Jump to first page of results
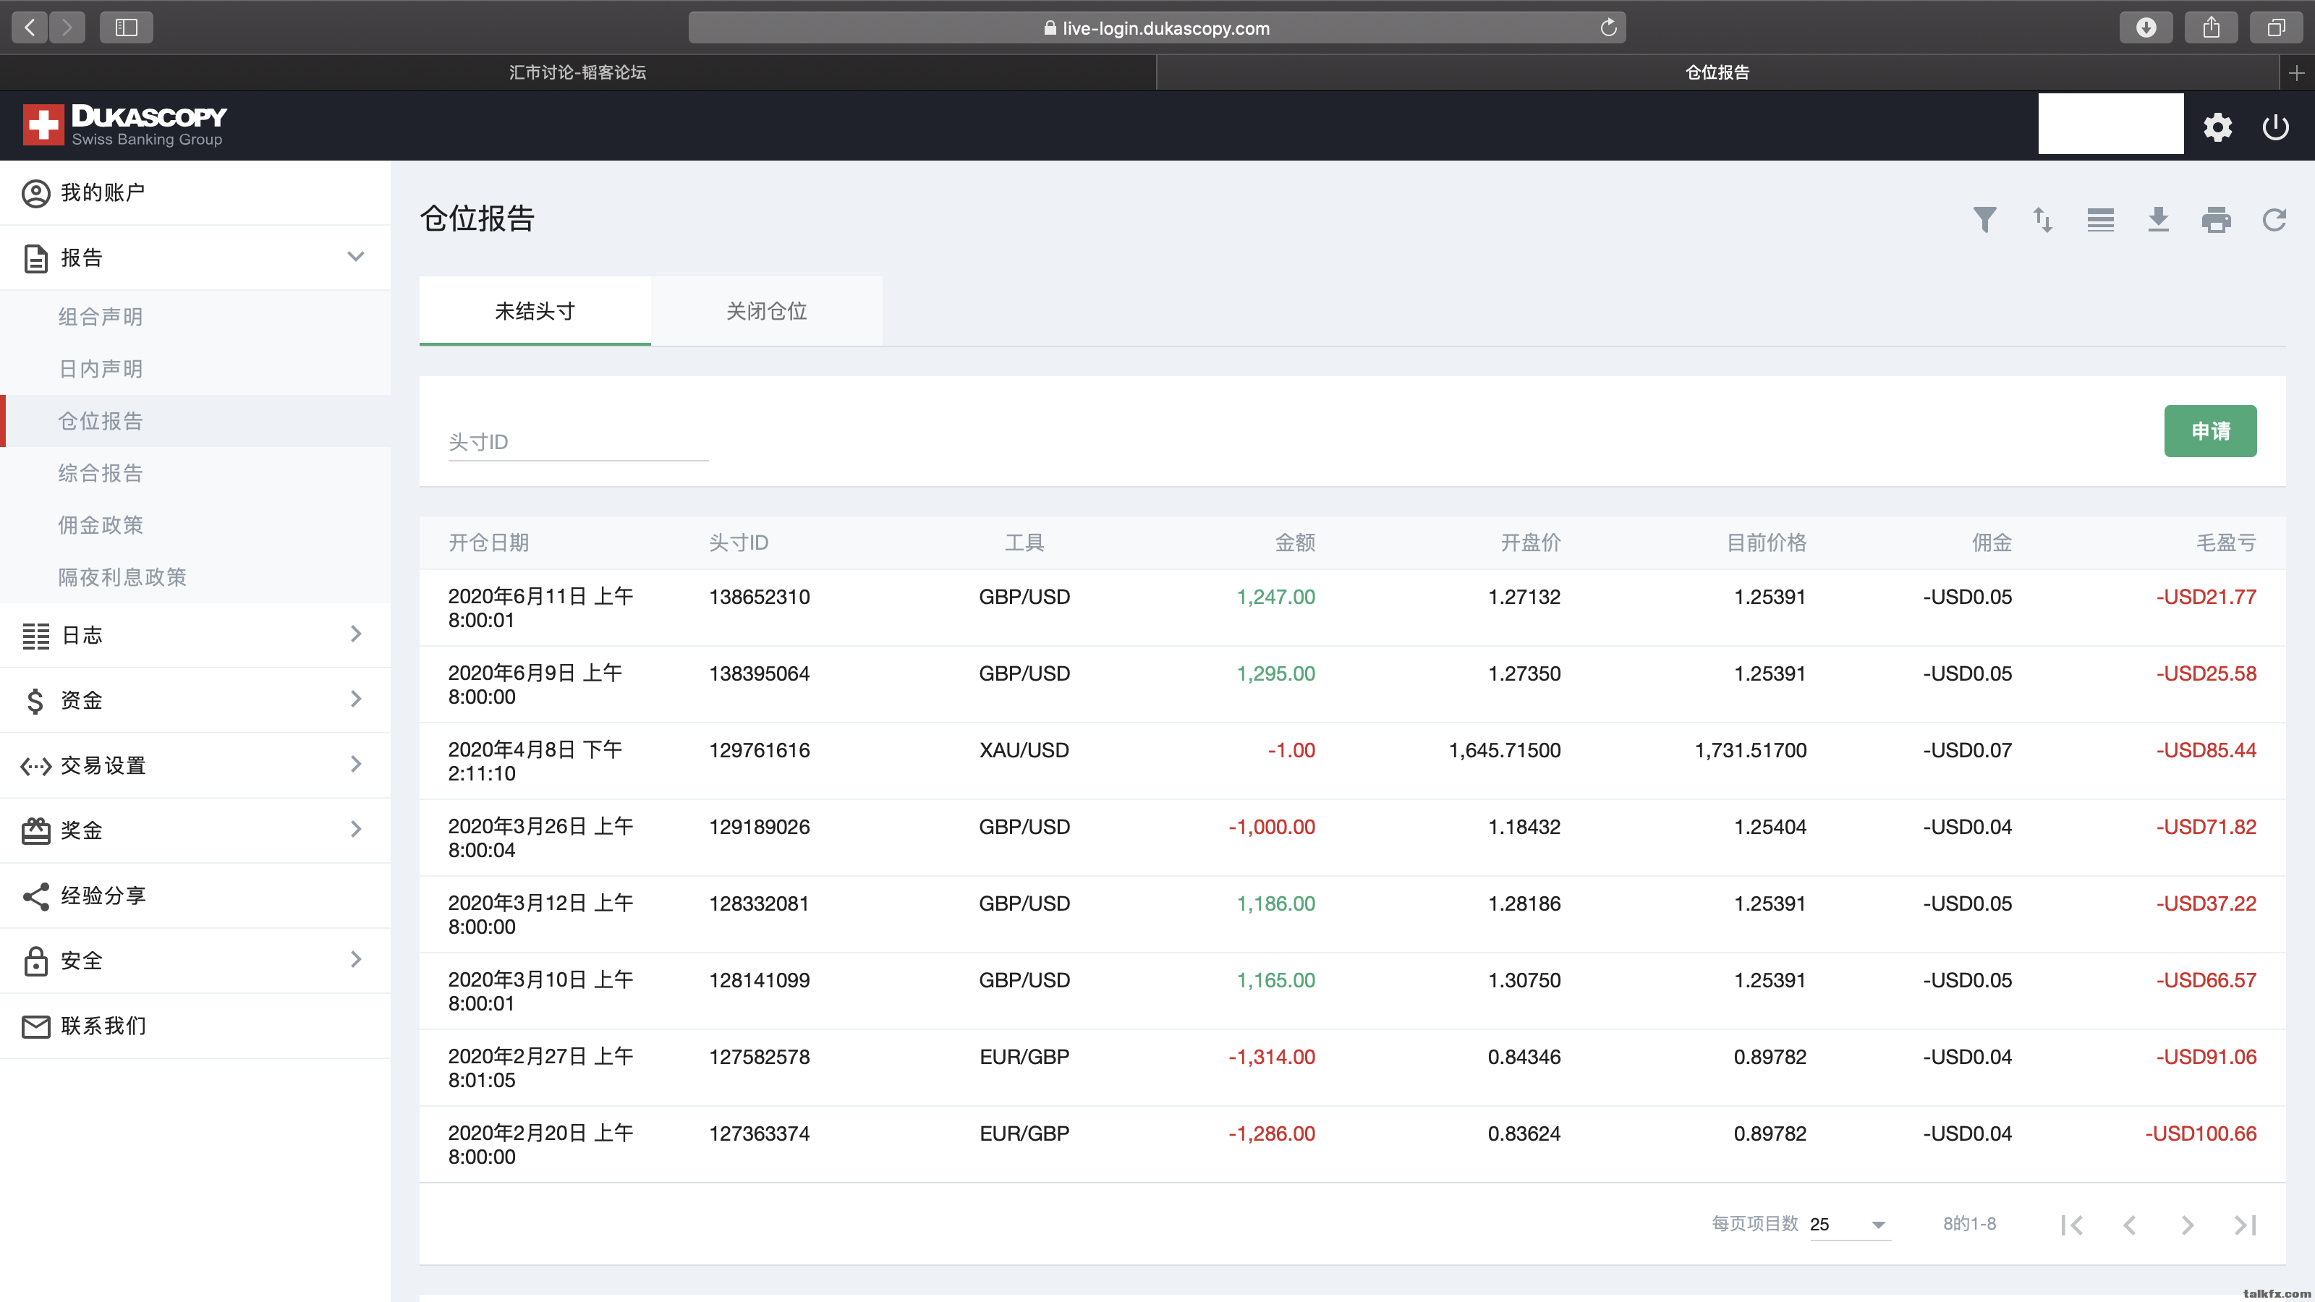This screenshot has width=2315, height=1302. click(2071, 1224)
